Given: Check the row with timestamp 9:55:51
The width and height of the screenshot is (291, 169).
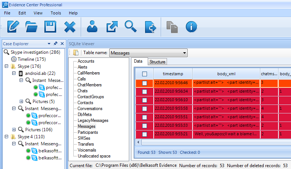Looking at the screenshot, I should [144, 117].
